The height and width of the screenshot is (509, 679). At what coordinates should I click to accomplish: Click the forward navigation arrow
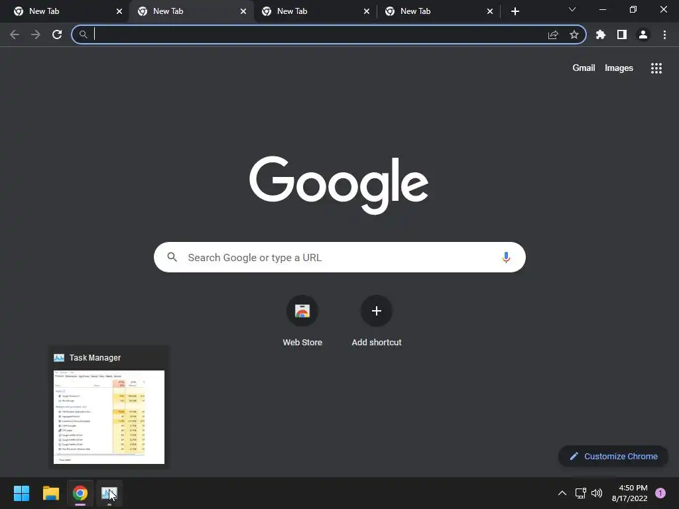tap(36, 34)
